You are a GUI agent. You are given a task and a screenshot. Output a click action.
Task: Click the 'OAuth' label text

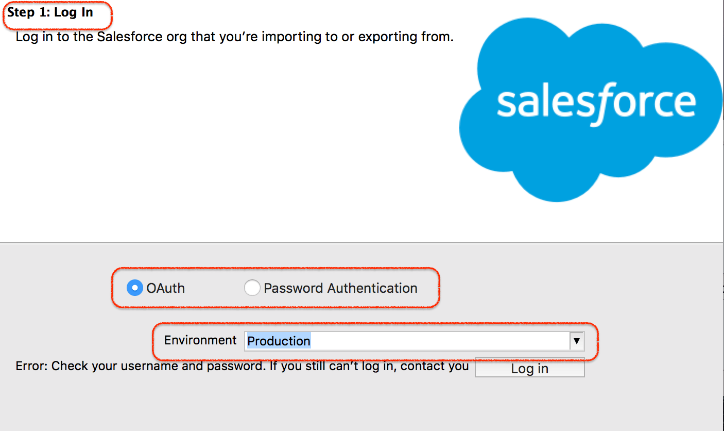click(x=165, y=288)
